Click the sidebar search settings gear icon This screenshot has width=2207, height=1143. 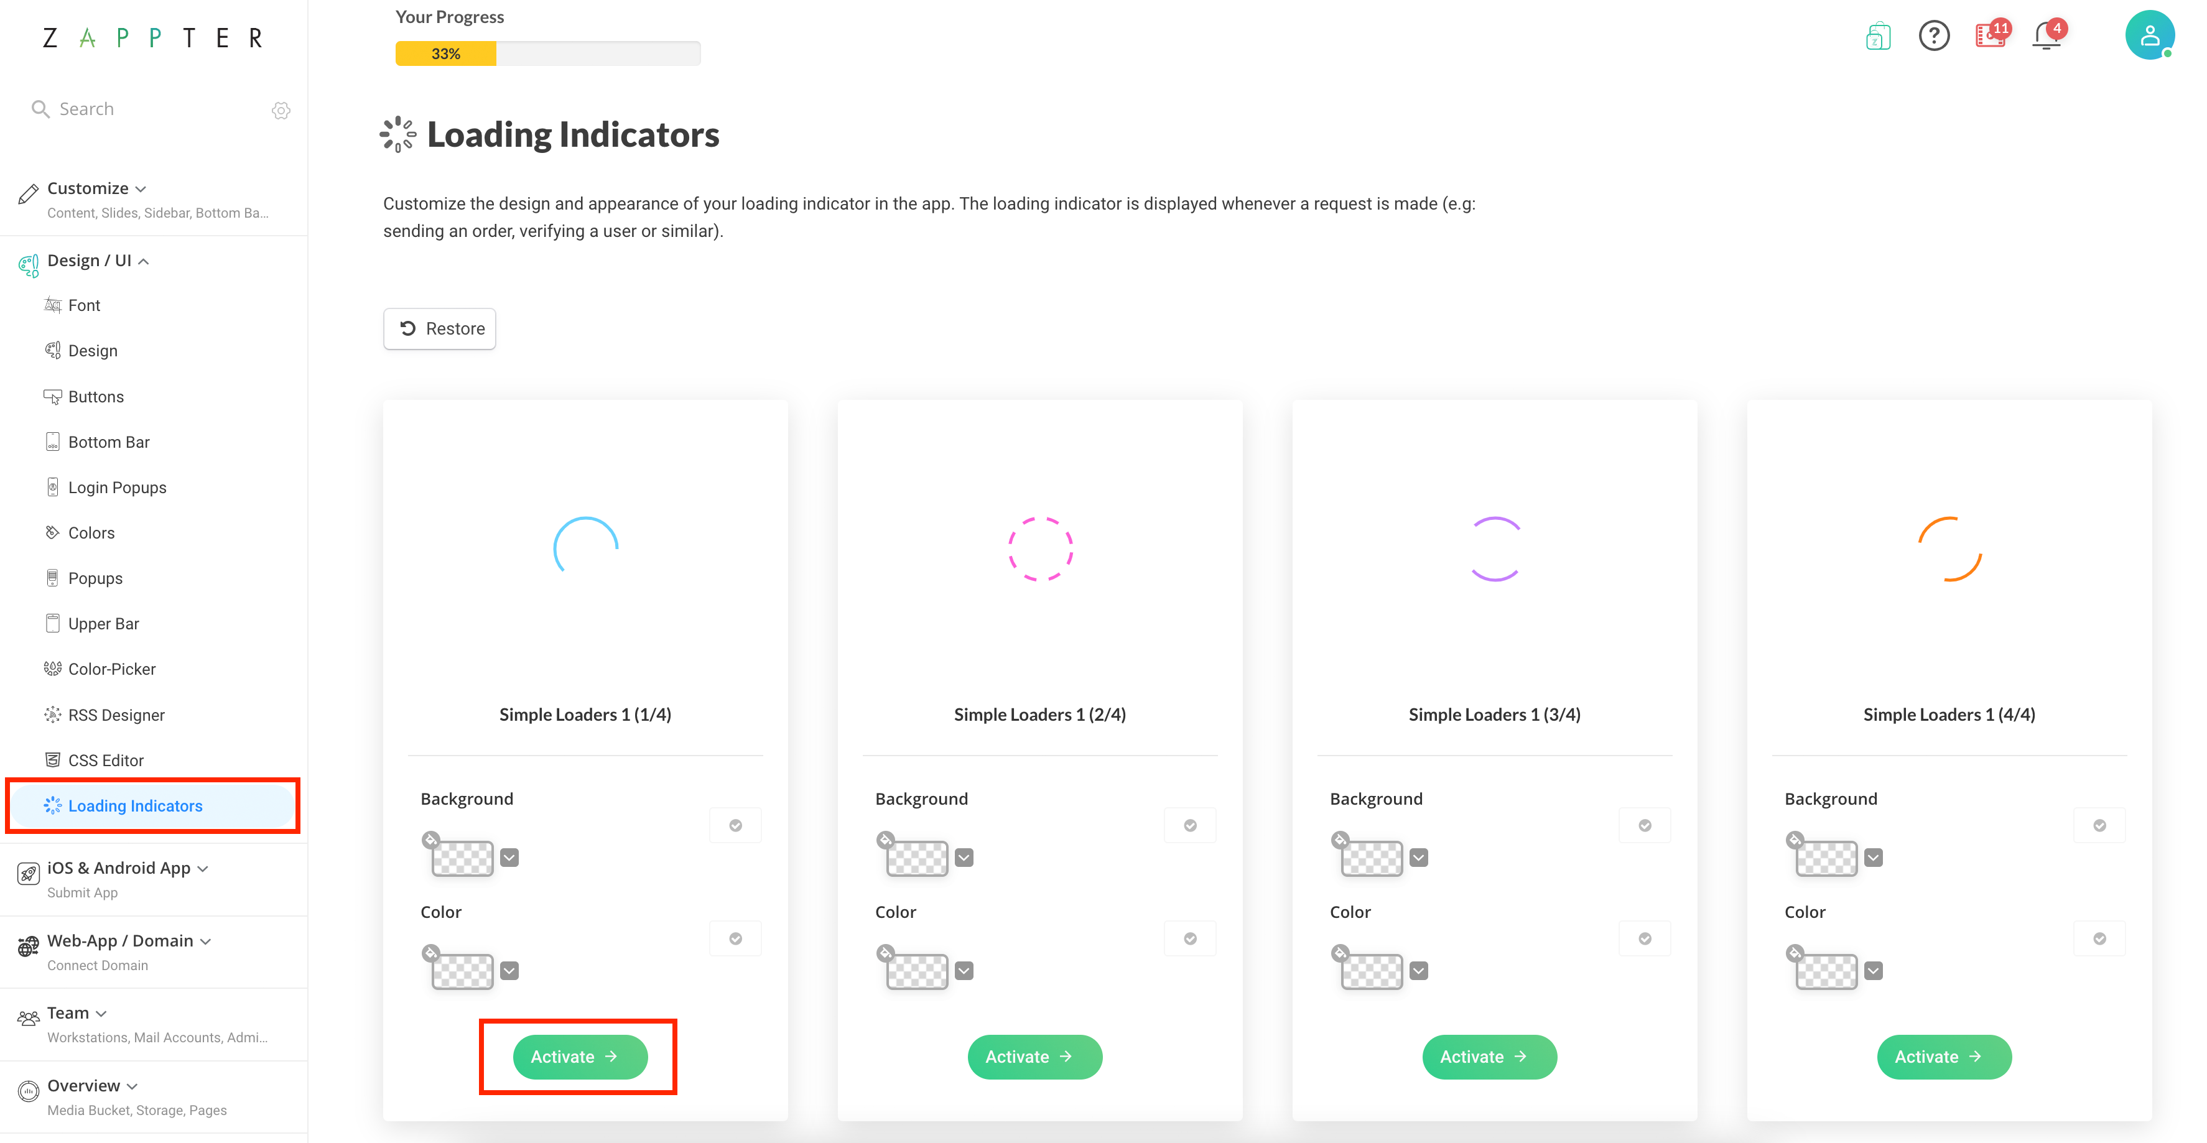point(281,109)
